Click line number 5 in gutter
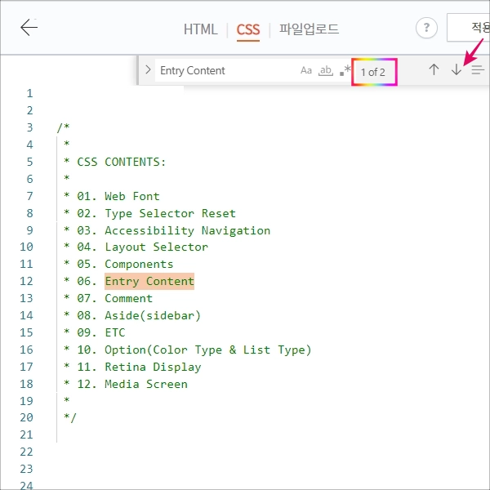490x490 pixels. point(29,162)
